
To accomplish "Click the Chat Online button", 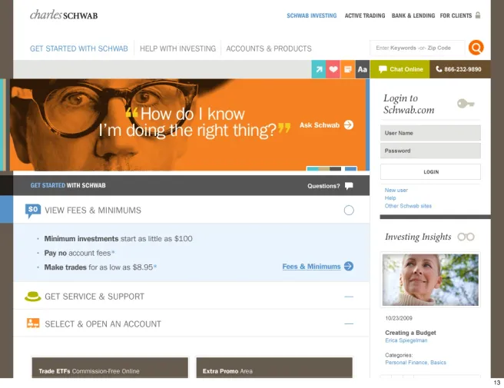I will click(400, 69).
